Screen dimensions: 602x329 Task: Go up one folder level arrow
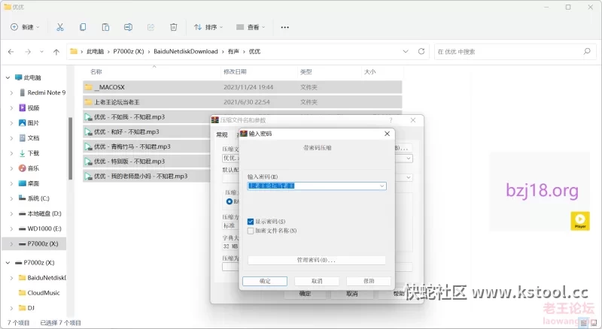(56, 52)
